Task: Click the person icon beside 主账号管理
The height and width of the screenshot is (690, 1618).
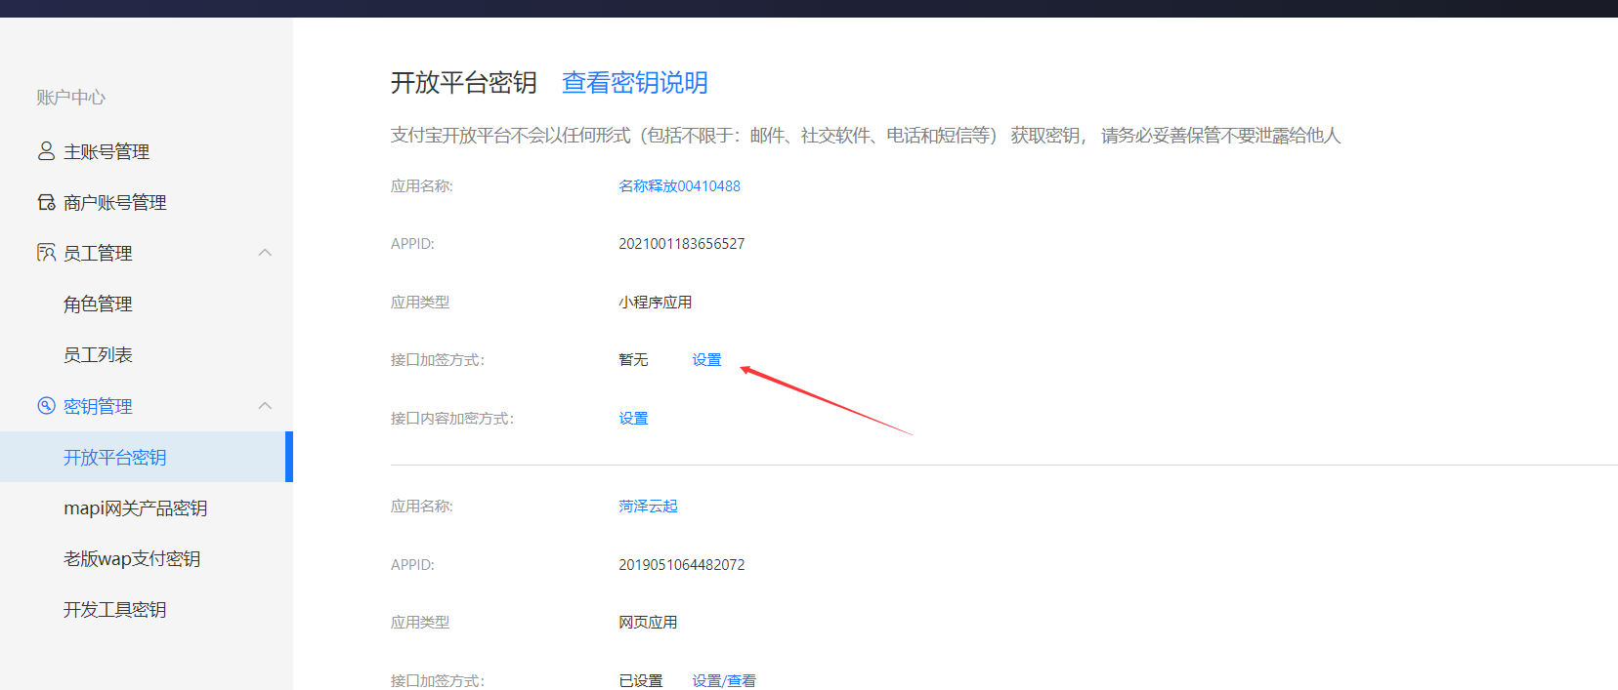Action: (46, 151)
